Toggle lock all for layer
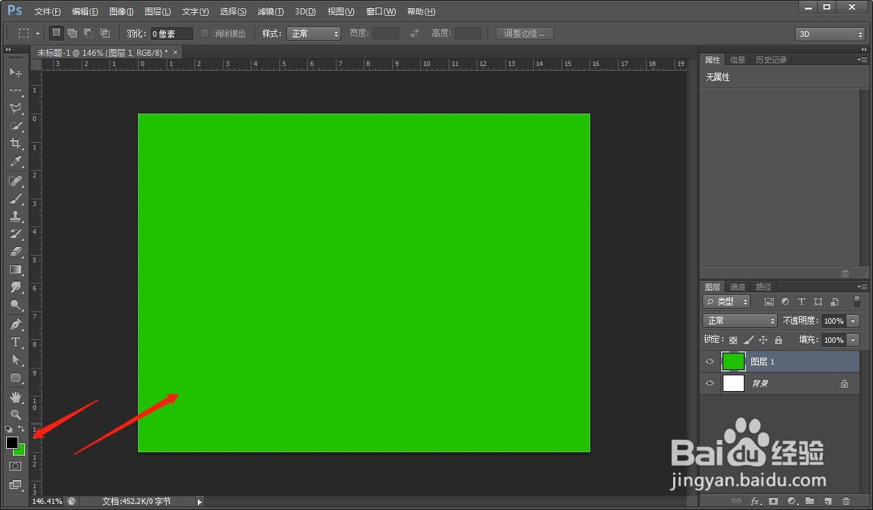The width and height of the screenshot is (873, 510). (x=778, y=340)
